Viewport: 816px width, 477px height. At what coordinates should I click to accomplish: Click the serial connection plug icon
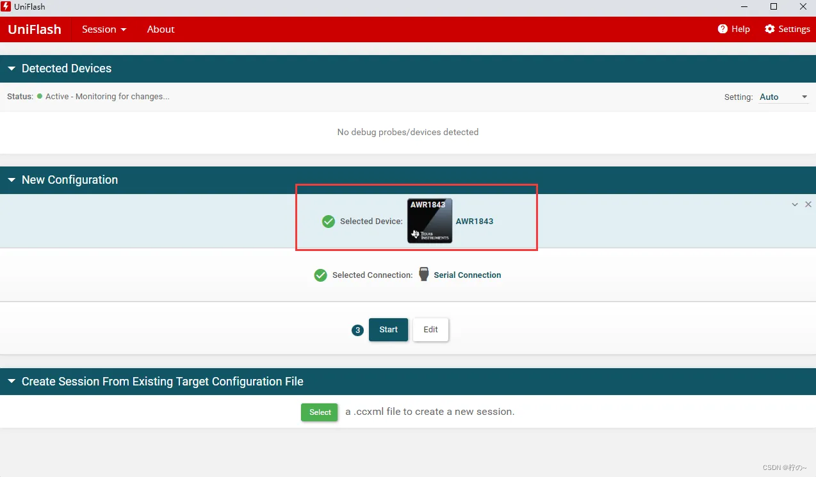click(x=423, y=275)
